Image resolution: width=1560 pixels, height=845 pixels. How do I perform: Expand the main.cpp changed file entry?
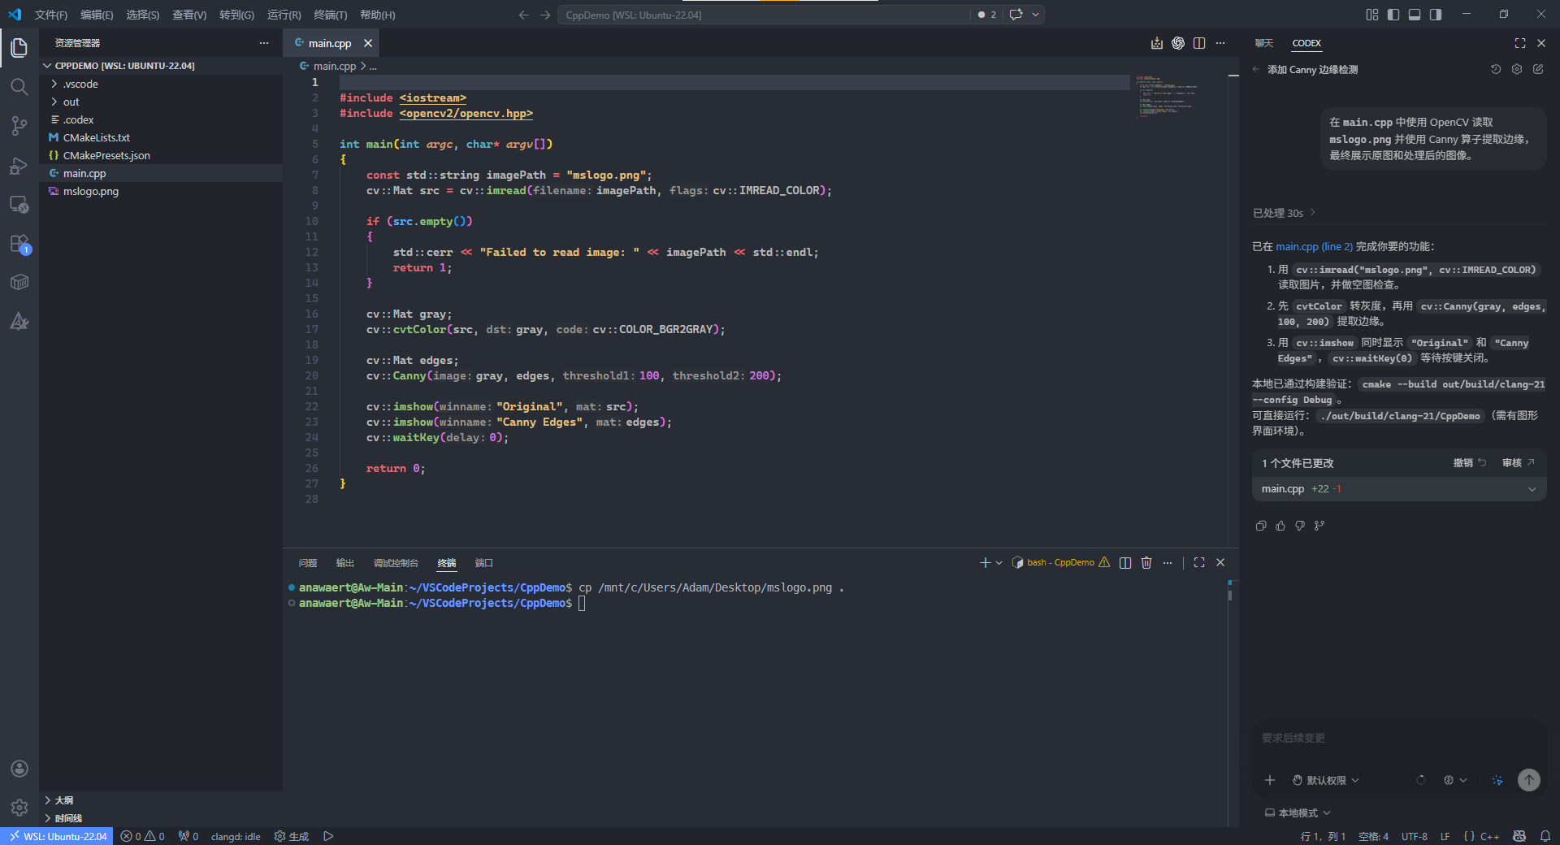pyautogui.click(x=1532, y=489)
